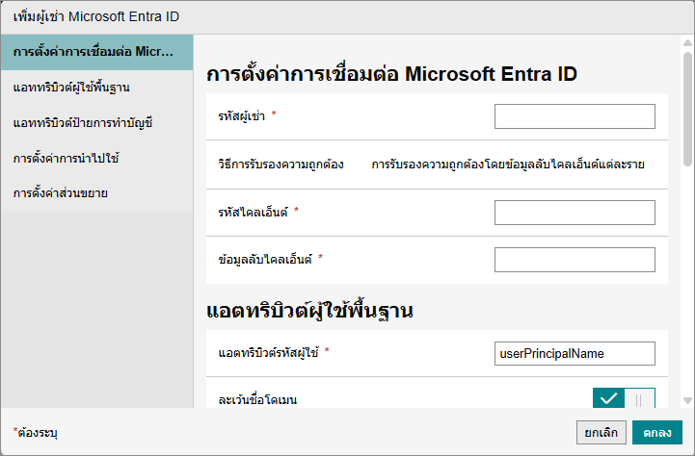This screenshot has height=456, width=695.
Task: Click the แอตทริบิวต์รหัสผู้ใช้ label
Action: click(x=269, y=353)
